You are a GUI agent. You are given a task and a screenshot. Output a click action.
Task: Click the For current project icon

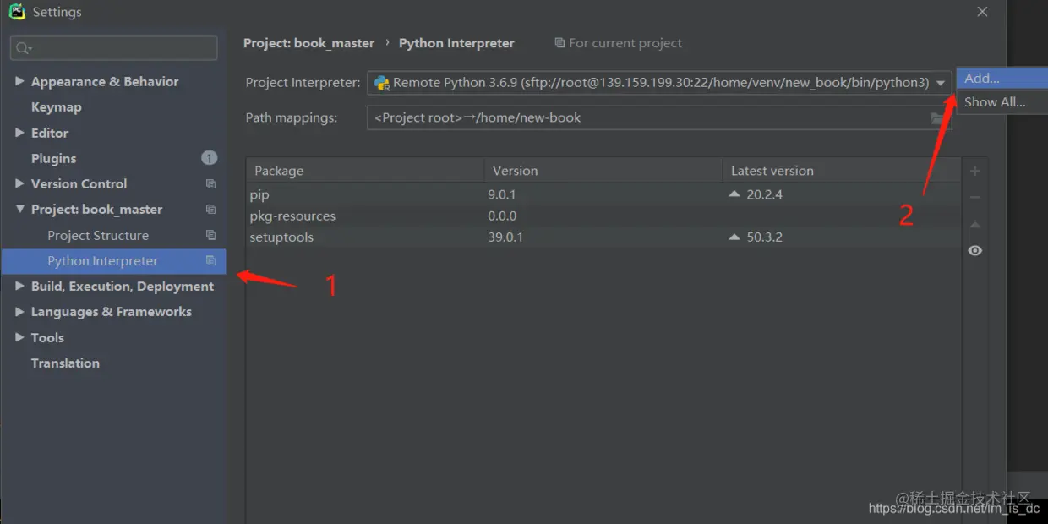pyautogui.click(x=559, y=43)
